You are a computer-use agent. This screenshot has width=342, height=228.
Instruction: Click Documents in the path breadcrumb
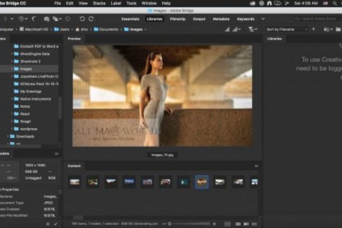pyautogui.click(x=108, y=29)
